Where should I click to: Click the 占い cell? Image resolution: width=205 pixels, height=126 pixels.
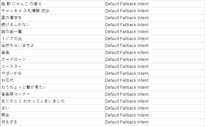coord(52,108)
